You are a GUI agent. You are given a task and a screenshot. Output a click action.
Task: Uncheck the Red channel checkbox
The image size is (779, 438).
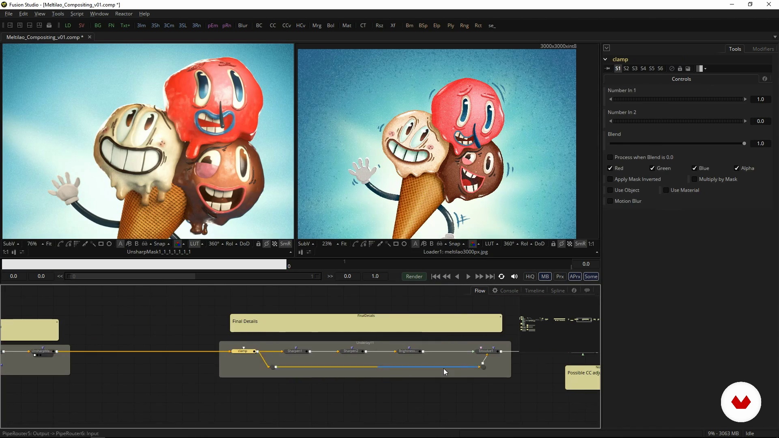(x=610, y=168)
